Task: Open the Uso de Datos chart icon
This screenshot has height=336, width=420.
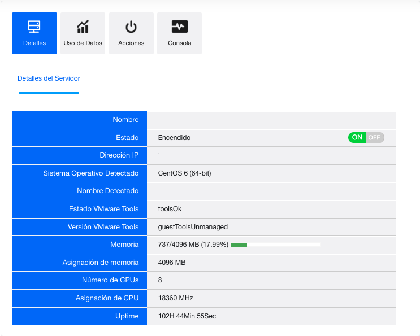Action: (x=83, y=27)
